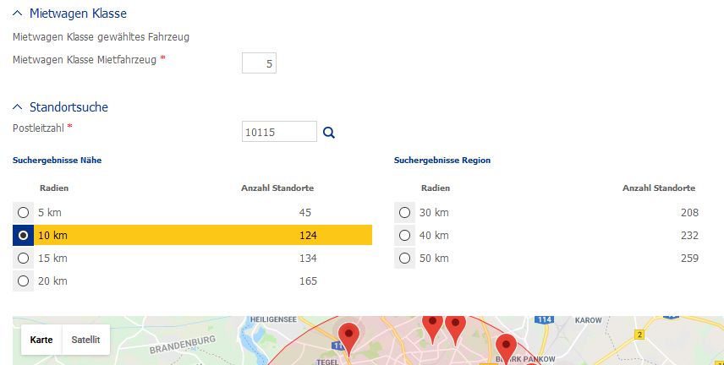The width and height of the screenshot is (724, 365).
Task: Click the Mietwagen Klasse Mietfahrzeug field
Action: pos(259,63)
